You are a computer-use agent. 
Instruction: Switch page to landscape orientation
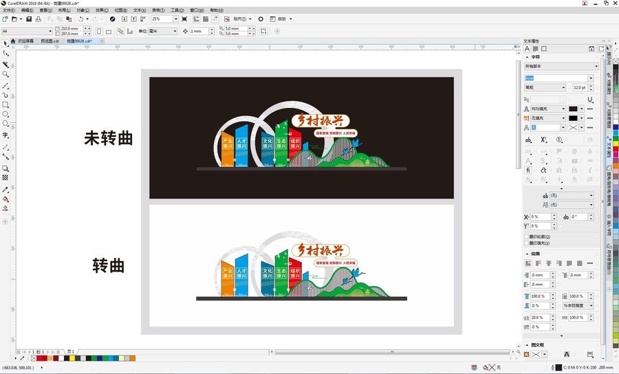[x=109, y=31]
